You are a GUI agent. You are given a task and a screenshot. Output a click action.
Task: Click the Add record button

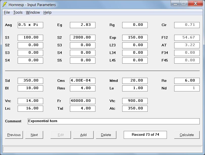tap(83, 135)
